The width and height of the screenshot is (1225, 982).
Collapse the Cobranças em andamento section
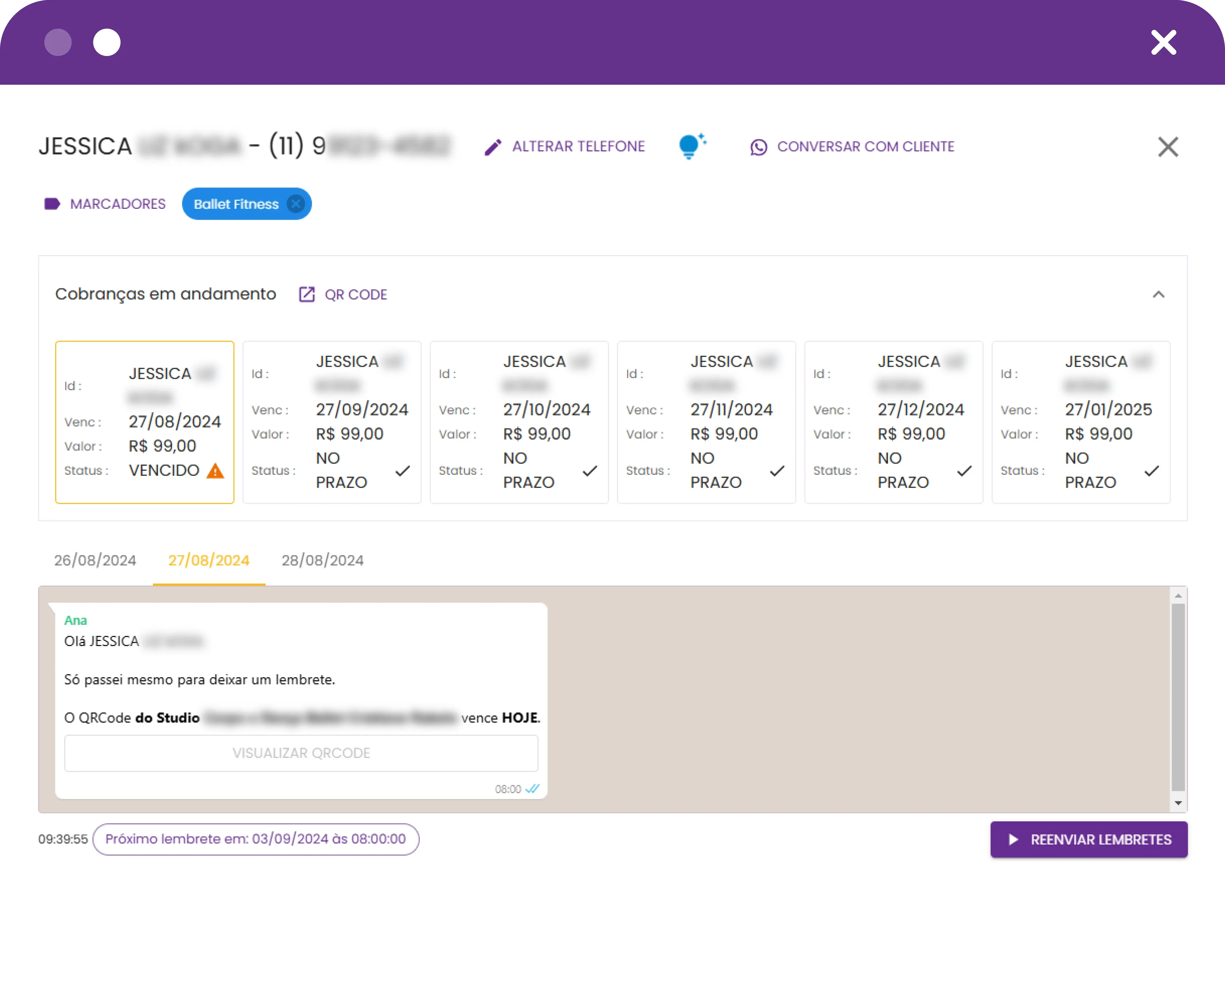(x=1158, y=294)
